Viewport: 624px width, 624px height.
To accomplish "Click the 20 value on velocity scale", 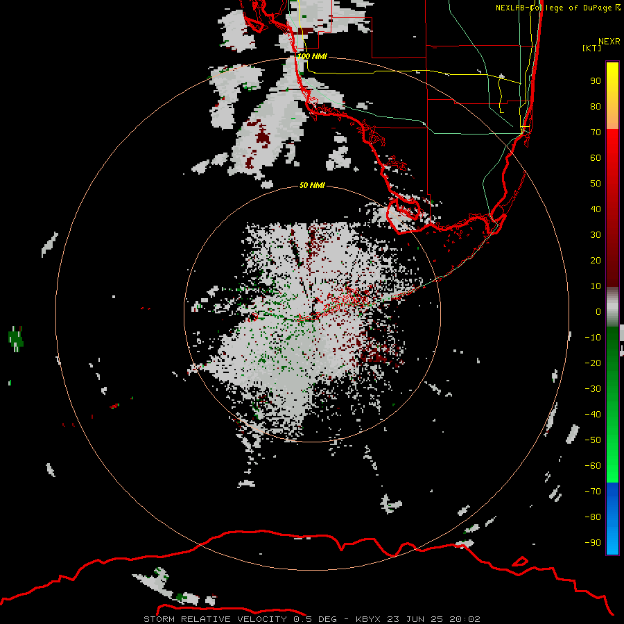I will (596, 260).
